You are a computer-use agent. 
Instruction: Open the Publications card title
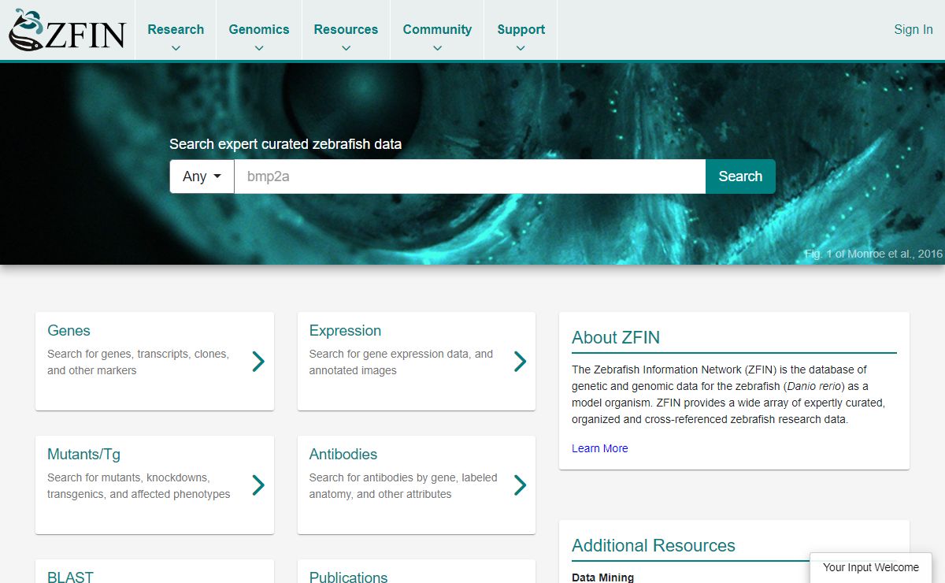click(x=348, y=577)
